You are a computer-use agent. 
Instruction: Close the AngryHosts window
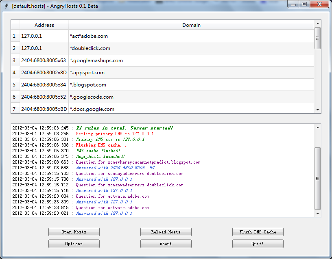319,4
